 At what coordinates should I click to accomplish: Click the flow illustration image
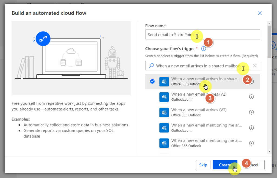coord(71,58)
